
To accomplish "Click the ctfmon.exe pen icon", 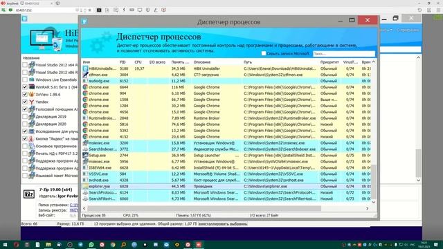I will pyautogui.click(x=85, y=75).
